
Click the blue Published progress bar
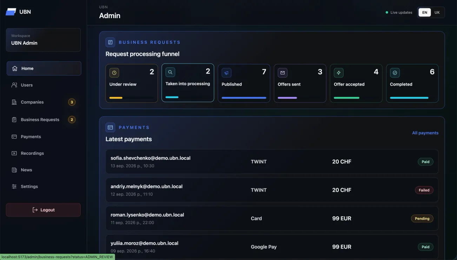point(244,98)
